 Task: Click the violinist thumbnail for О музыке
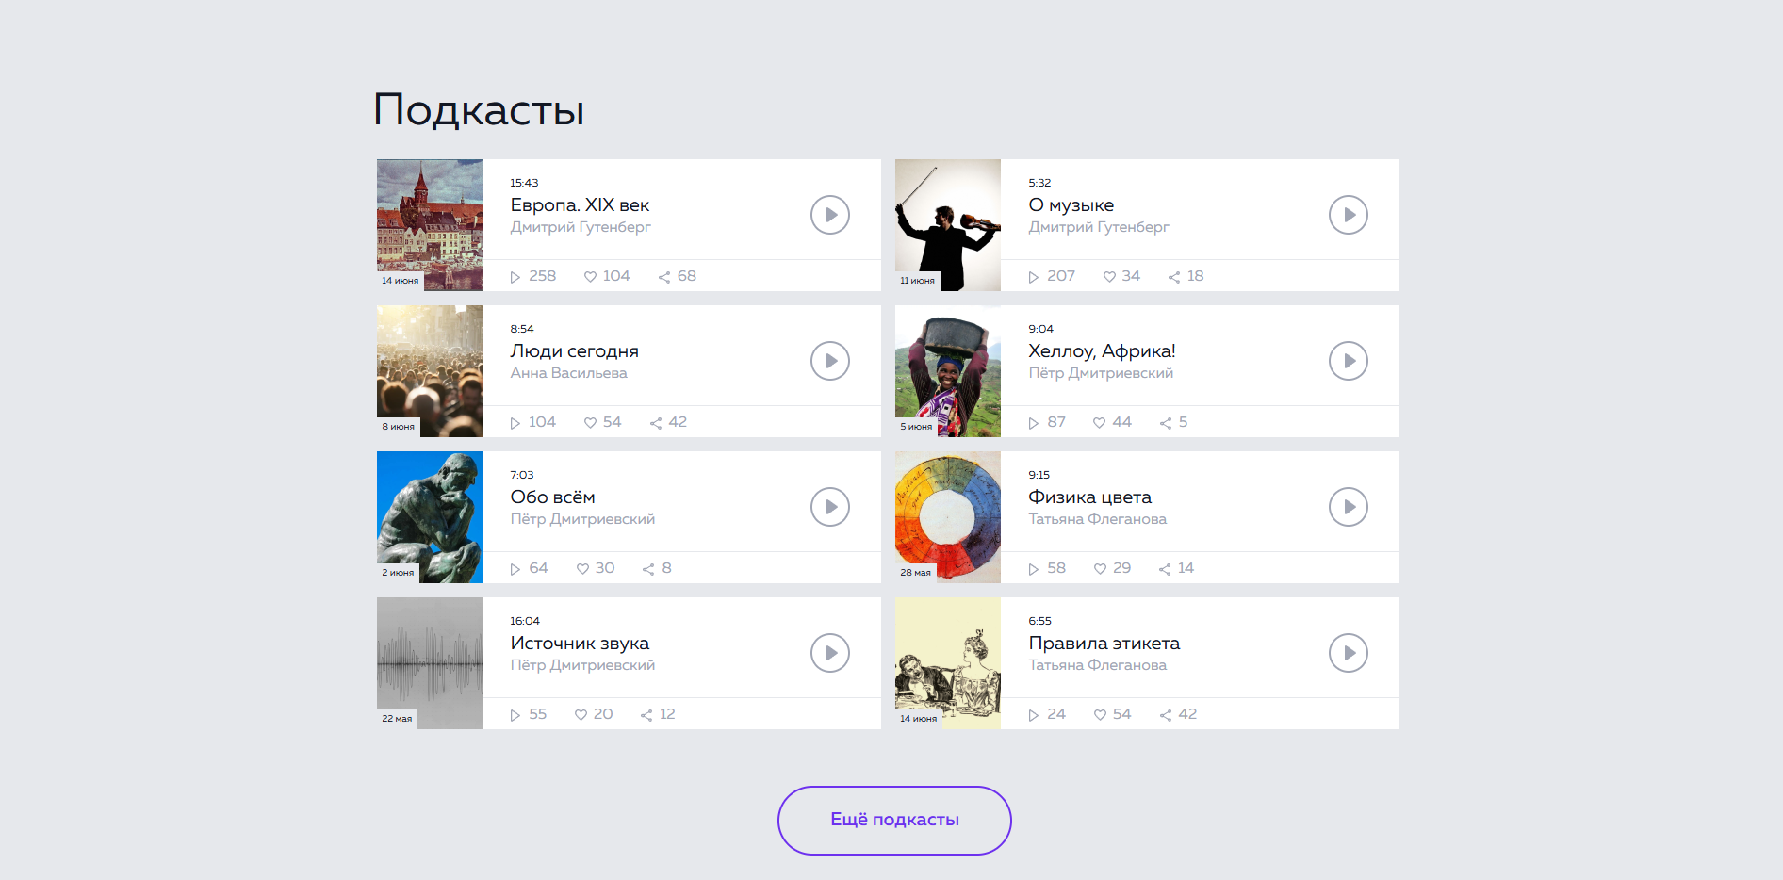(x=948, y=224)
